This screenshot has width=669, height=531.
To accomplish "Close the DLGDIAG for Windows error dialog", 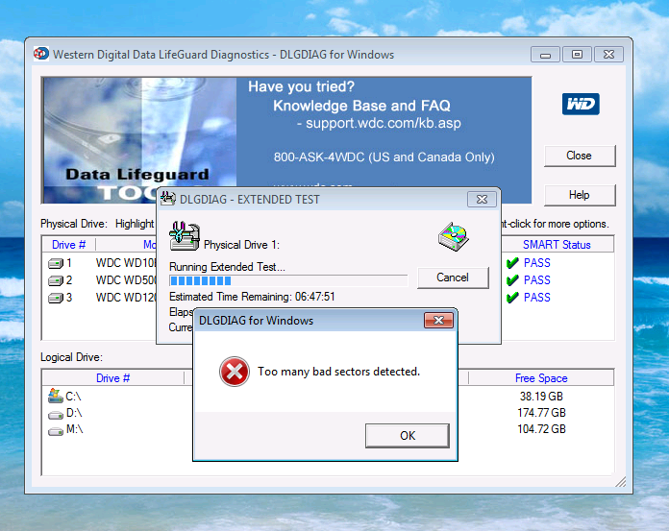I will (437, 320).
